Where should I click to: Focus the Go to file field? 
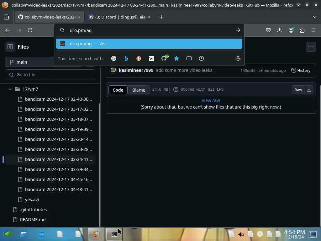[50, 75]
